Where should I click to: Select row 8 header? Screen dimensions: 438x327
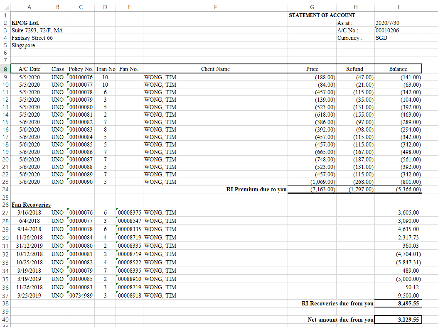(x=5, y=69)
